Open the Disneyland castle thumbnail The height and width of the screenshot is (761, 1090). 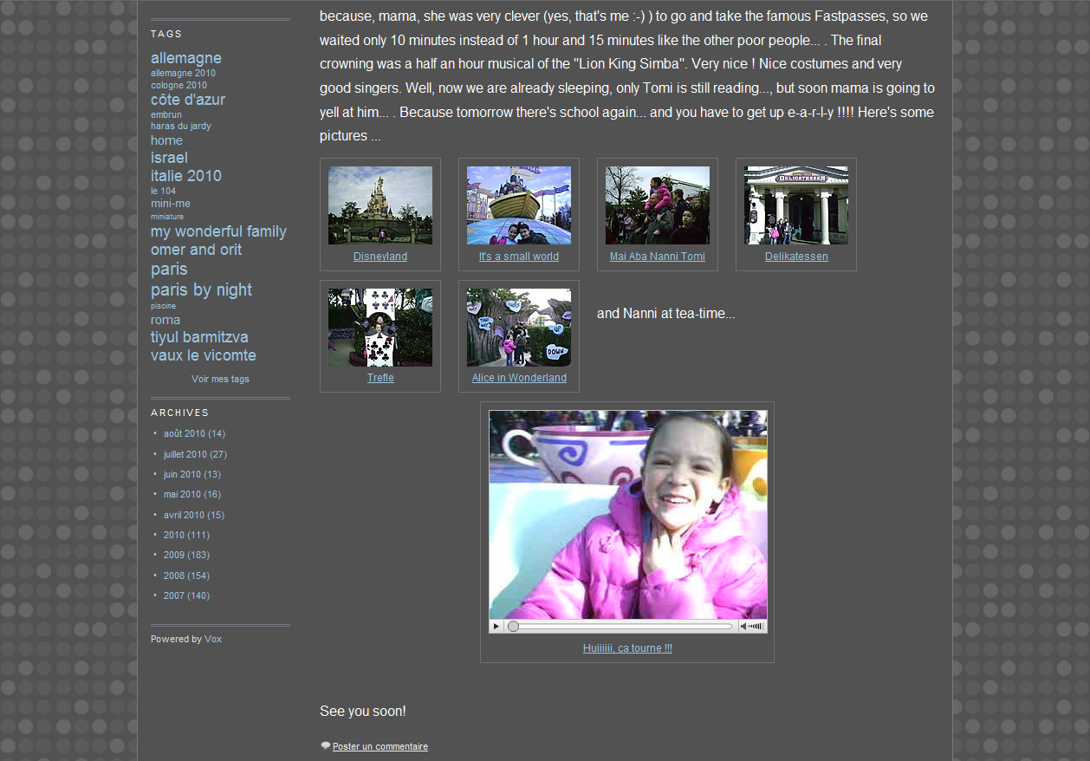click(380, 205)
